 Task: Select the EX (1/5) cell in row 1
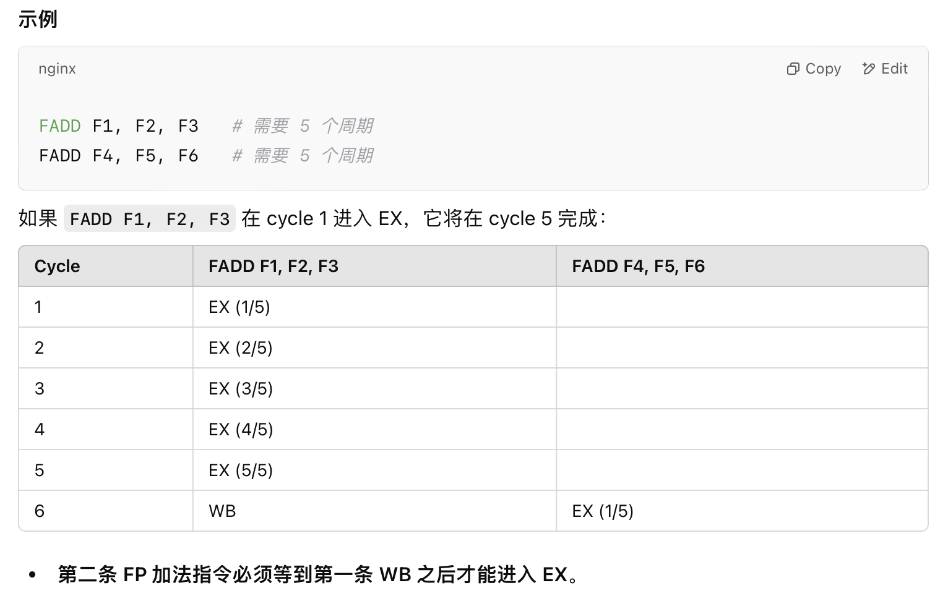pyautogui.click(x=239, y=307)
